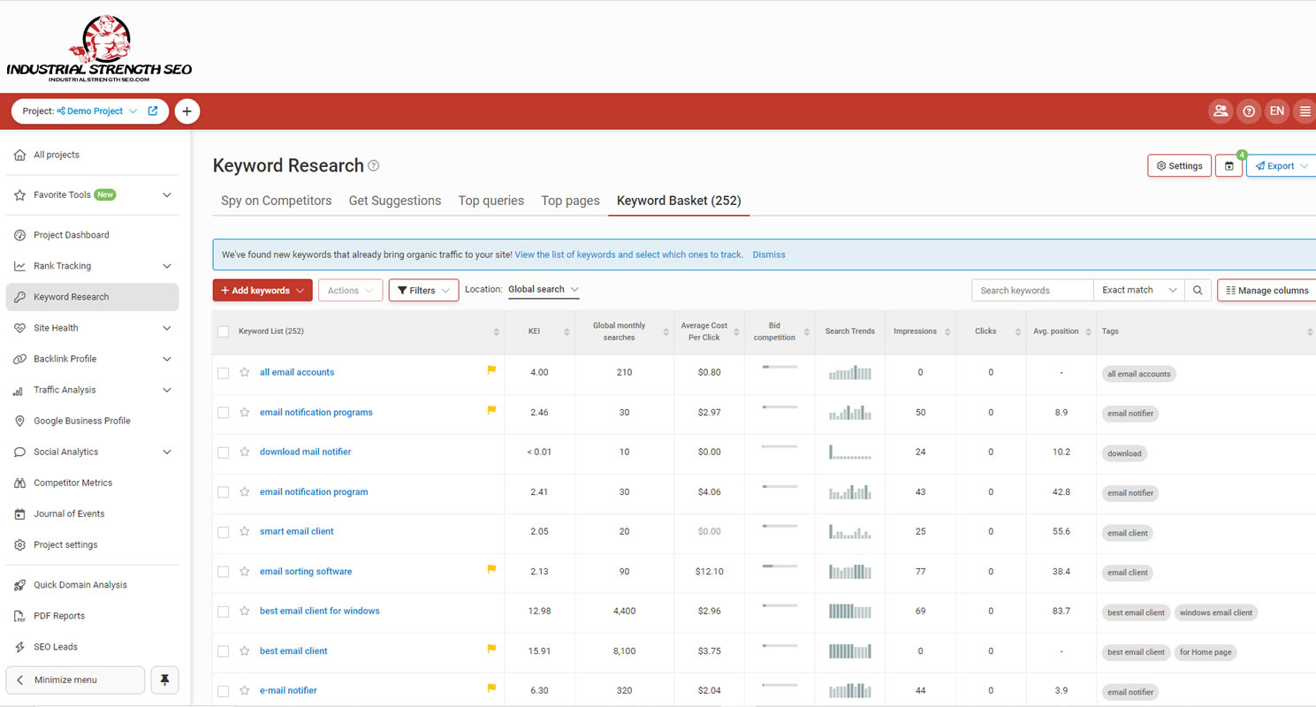This screenshot has width=1316, height=707.
Task: Click the search magnifier icon
Action: tap(1198, 290)
